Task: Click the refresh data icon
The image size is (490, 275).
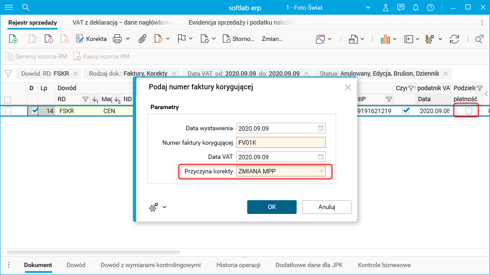Action: point(454,39)
